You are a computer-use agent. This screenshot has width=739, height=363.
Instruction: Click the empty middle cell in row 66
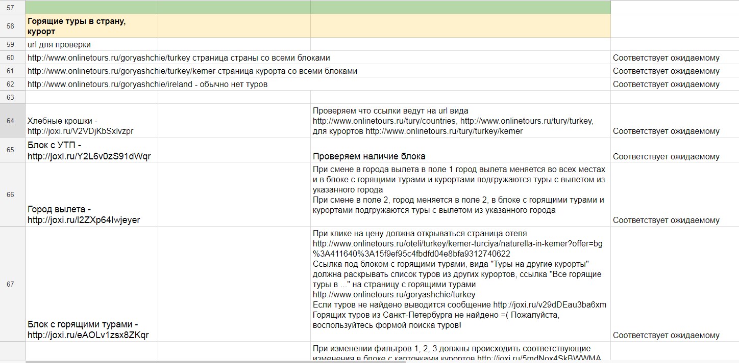(x=234, y=194)
